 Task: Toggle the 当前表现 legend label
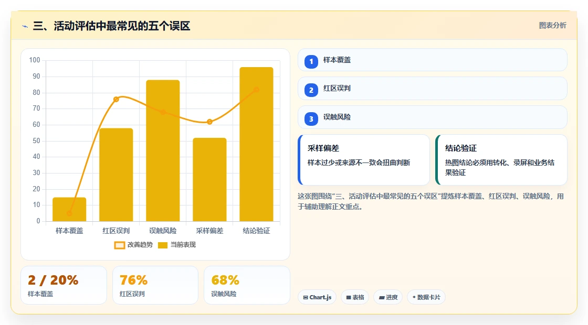point(183,245)
